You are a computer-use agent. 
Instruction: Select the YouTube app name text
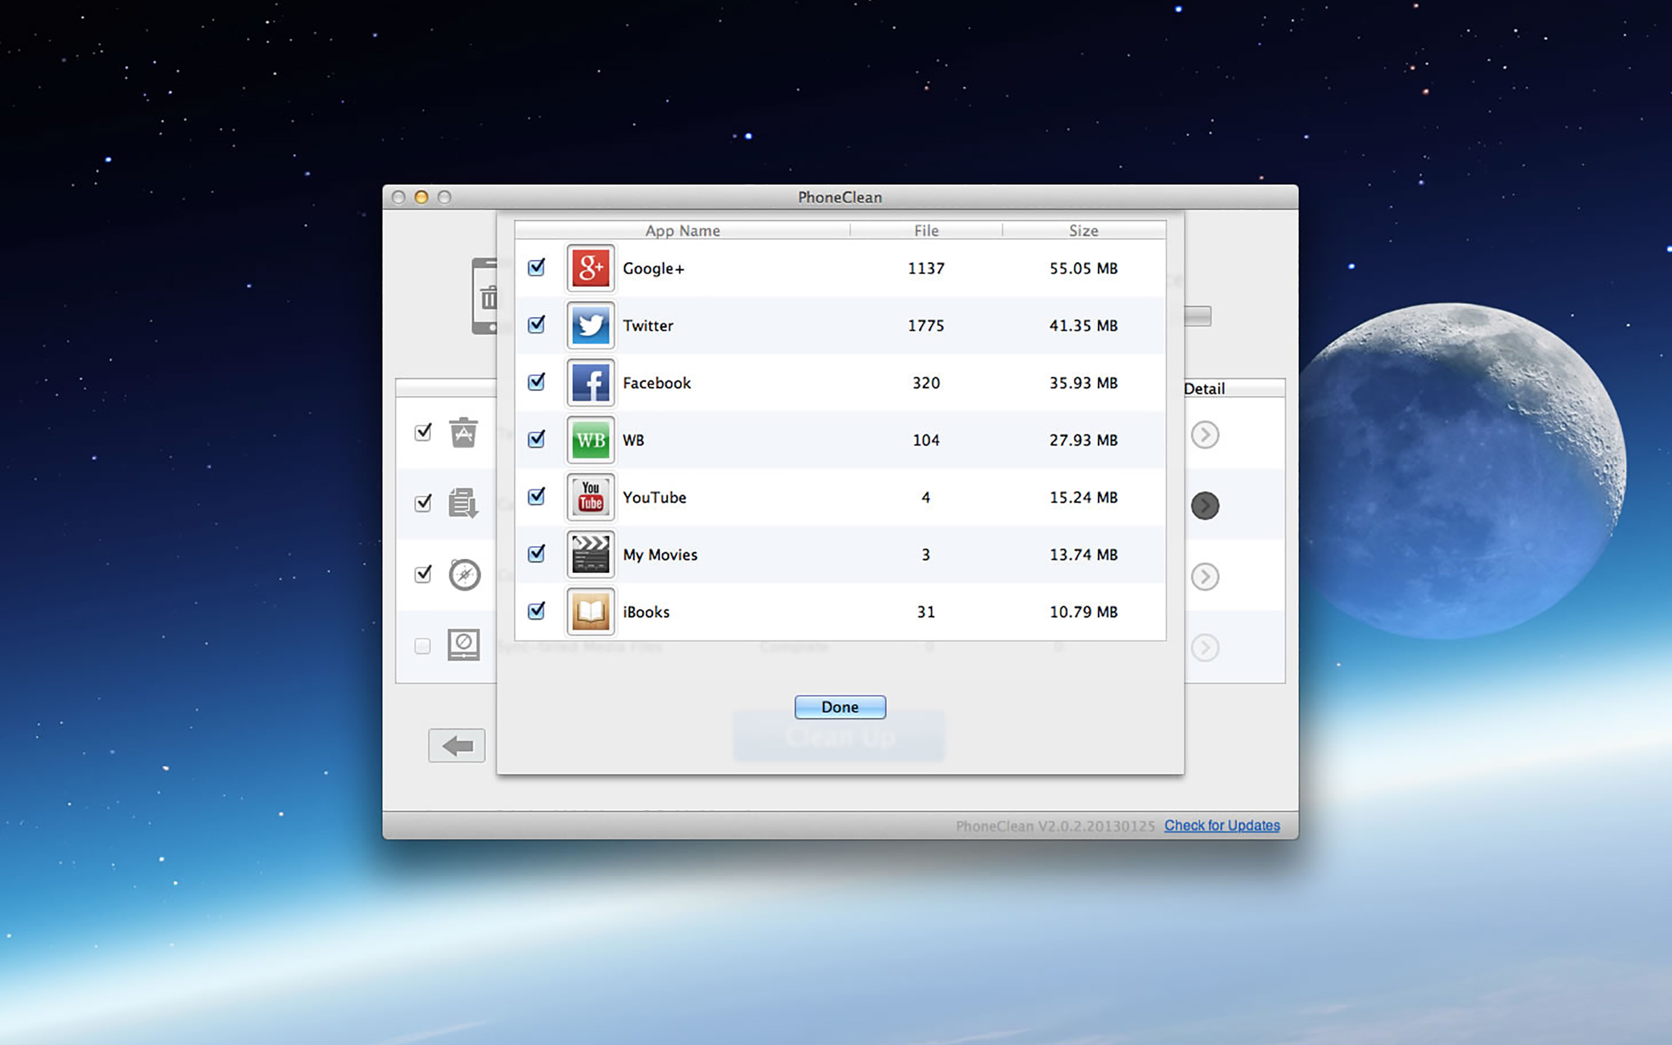coord(654,498)
